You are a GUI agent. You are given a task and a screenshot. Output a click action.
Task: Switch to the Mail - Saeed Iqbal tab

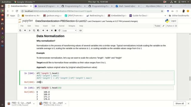pos(127,6)
